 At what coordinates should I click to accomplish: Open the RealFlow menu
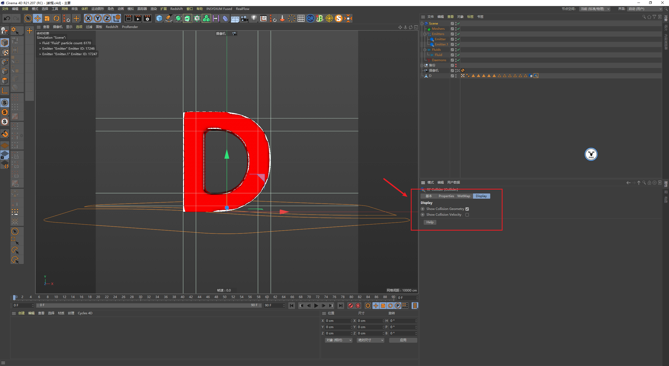click(x=242, y=9)
